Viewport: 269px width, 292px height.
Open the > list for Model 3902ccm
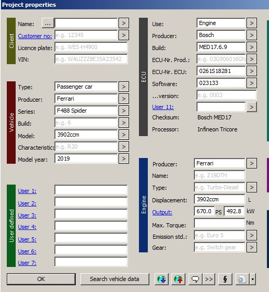click(x=123, y=135)
